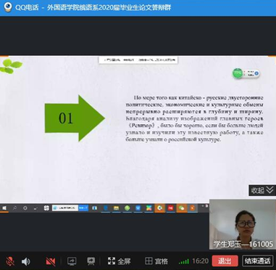Open the shared screen's Windows Start button
Screen dimensions: 276x270
4,208
